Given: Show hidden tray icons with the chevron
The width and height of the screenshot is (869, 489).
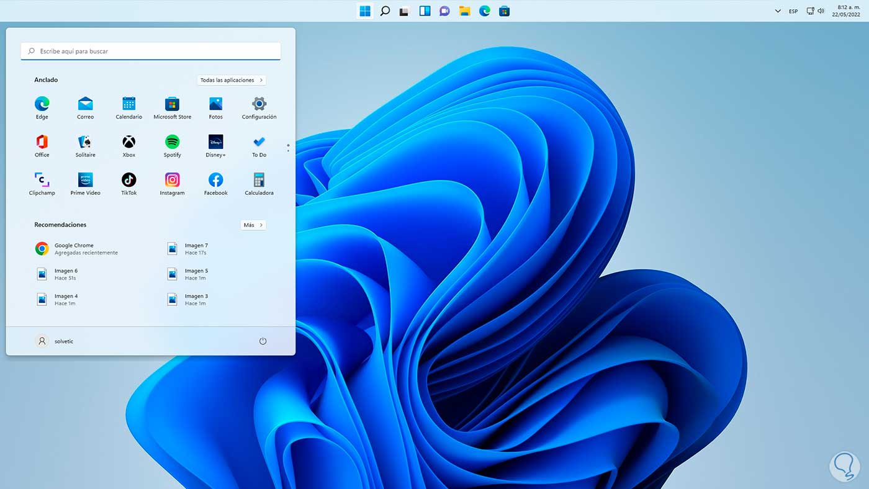Looking at the screenshot, I should [778, 11].
